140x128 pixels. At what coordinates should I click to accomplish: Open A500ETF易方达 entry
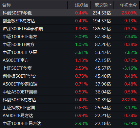[18, 115]
